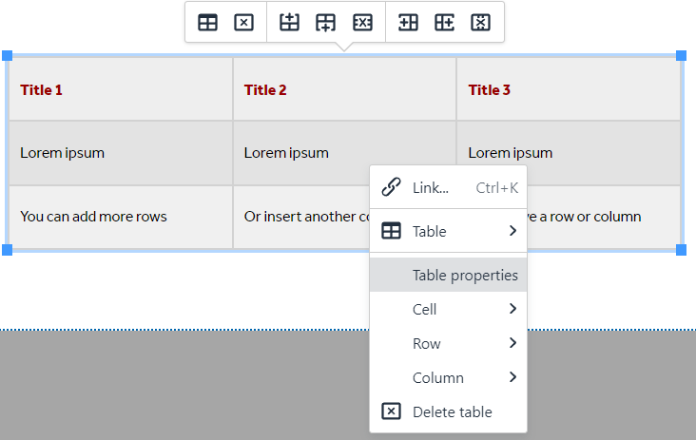Click the table's top-right resize handle
This screenshot has height=440, width=696.
click(681, 56)
